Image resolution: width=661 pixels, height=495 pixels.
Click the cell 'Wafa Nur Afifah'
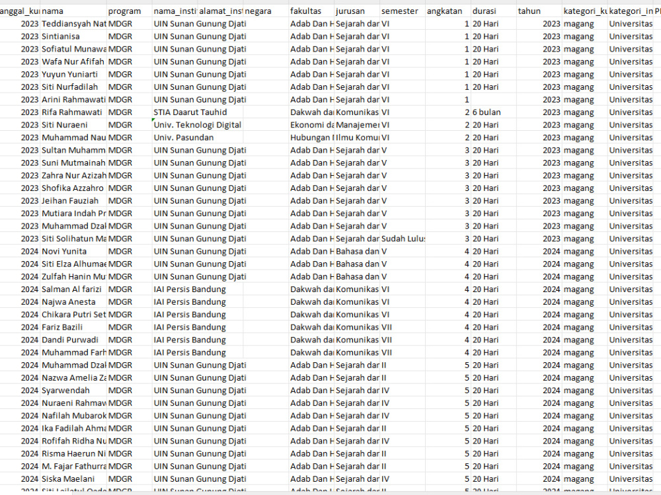click(x=73, y=61)
